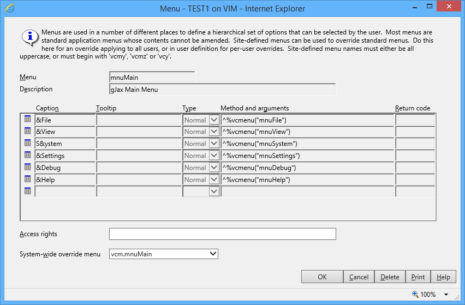Click the Cancel button

click(x=359, y=277)
